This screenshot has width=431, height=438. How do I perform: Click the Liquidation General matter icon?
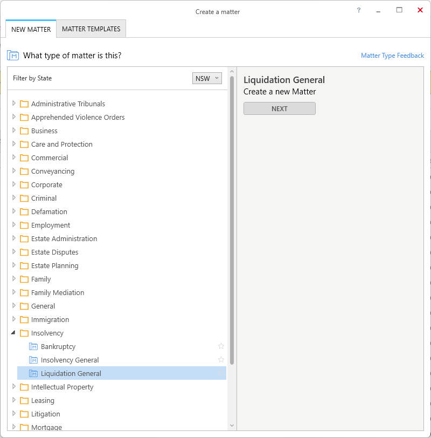pyautogui.click(x=33, y=373)
